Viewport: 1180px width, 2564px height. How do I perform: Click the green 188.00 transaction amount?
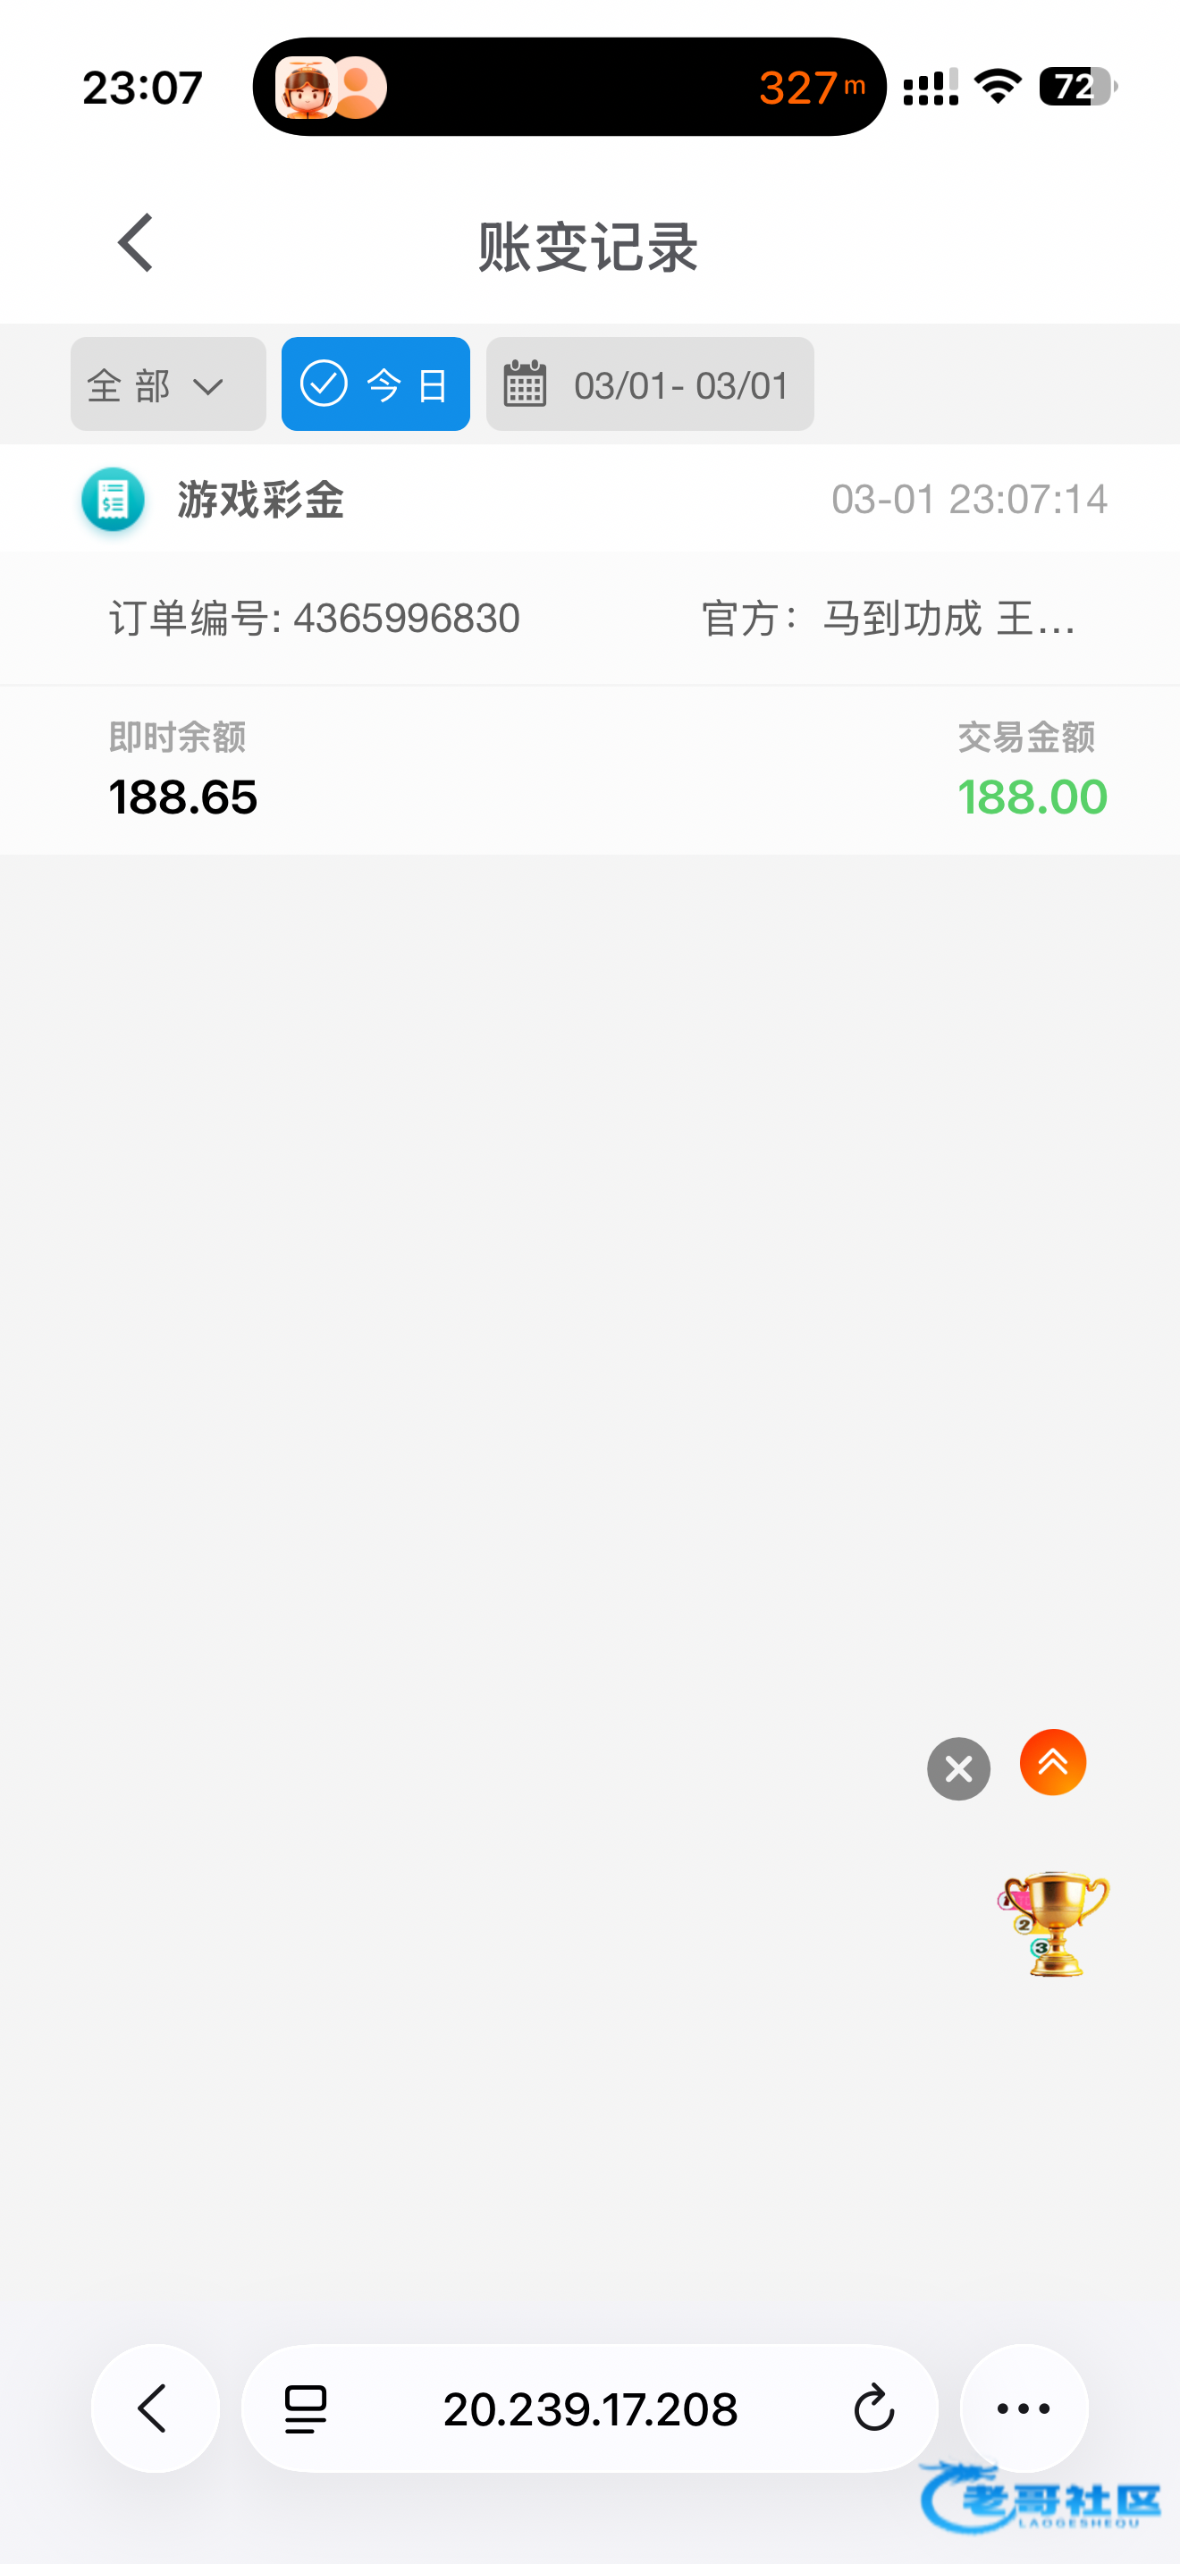click(1032, 797)
